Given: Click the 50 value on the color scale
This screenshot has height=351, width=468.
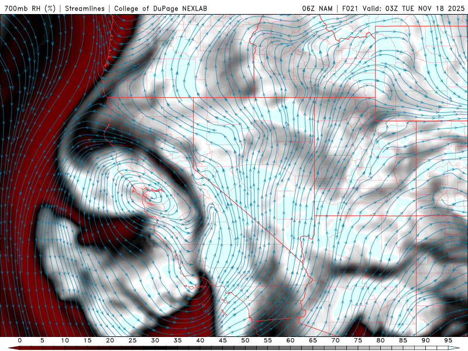Looking at the screenshot, I should click(245, 340).
